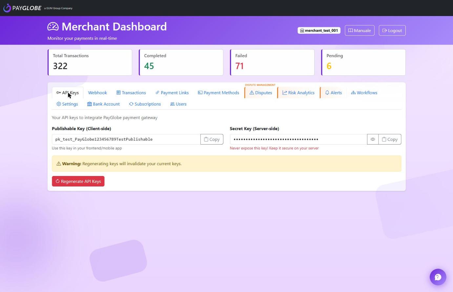The image size is (453, 292).
Task: Click the 'Publishable Key (Client-side)' label
Action: (81, 128)
